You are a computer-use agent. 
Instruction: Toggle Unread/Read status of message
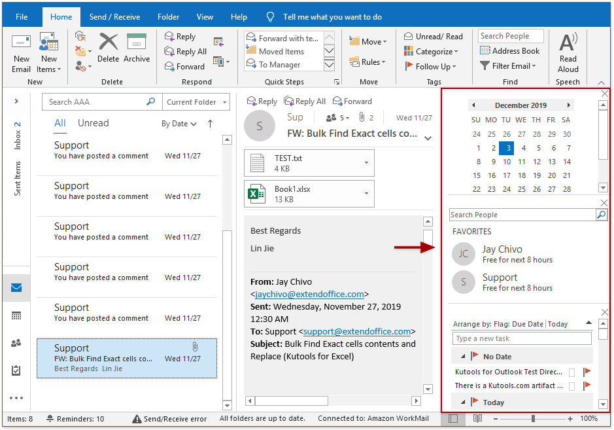(433, 37)
